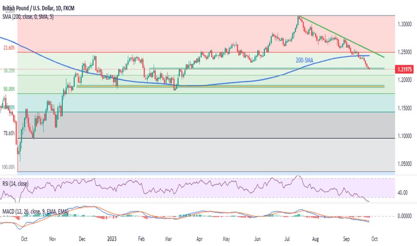The height and width of the screenshot is (246, 417).
Task: Click the Apr time axis label
Action: [x=199, y=239]
